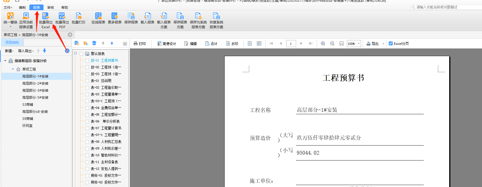
Task: Click 保存为系统报表方案 icon
Action: point(198,16)
